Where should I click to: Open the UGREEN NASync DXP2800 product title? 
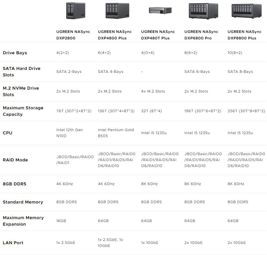pyautogui.click(x=73, y=35)
